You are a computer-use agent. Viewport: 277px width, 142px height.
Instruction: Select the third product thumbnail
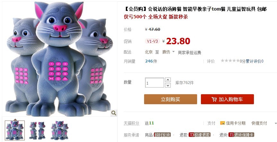[59, 130]
